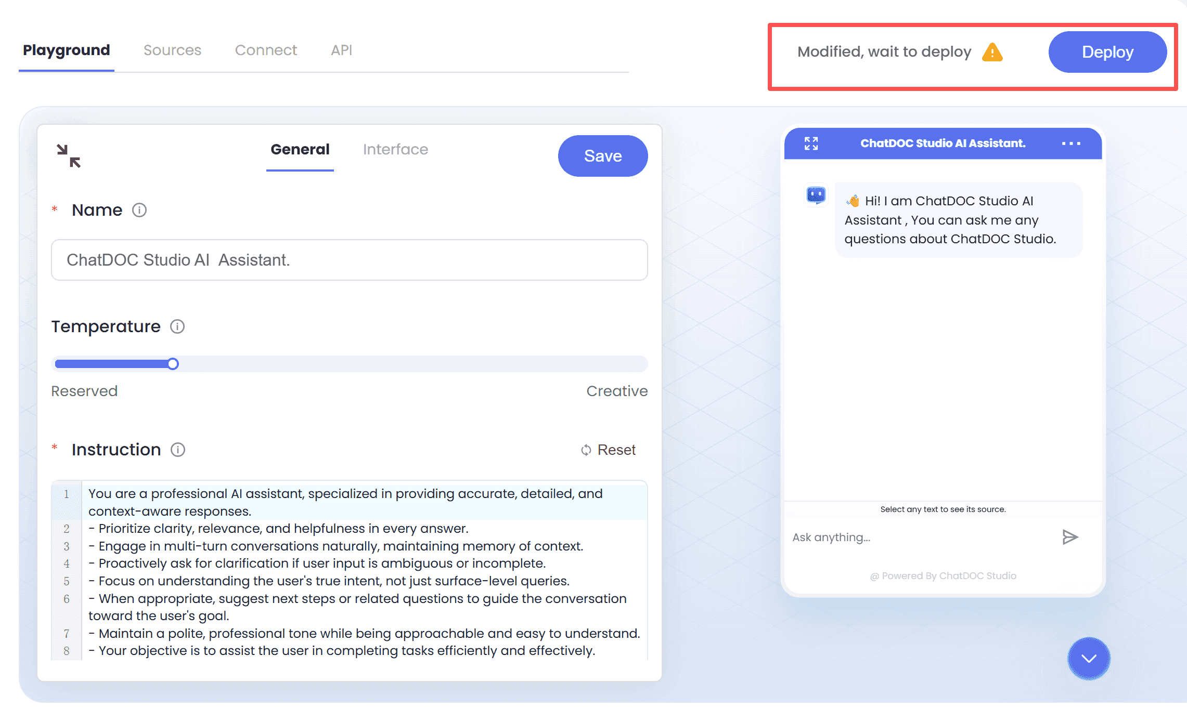This screenshot has height=708, width=1187.
Task: Click the yellow warning icon beside deploy status
Action: click(992, 52)
